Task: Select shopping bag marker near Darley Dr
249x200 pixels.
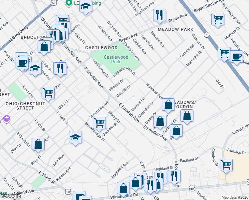Action: pos(160,121)
